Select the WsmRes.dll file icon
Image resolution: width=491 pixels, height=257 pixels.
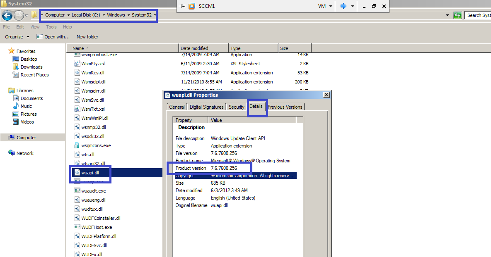click(77, 72)
